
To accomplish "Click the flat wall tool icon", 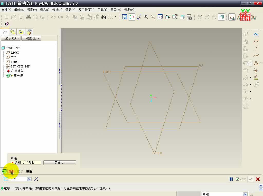I will click(x=246, y=63).
